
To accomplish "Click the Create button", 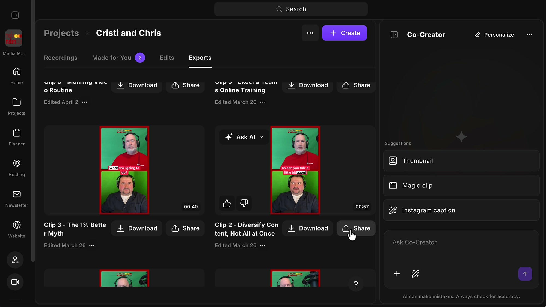I will 345,33.
